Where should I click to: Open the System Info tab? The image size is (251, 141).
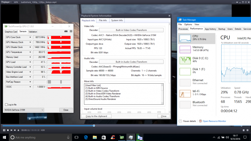117,20
